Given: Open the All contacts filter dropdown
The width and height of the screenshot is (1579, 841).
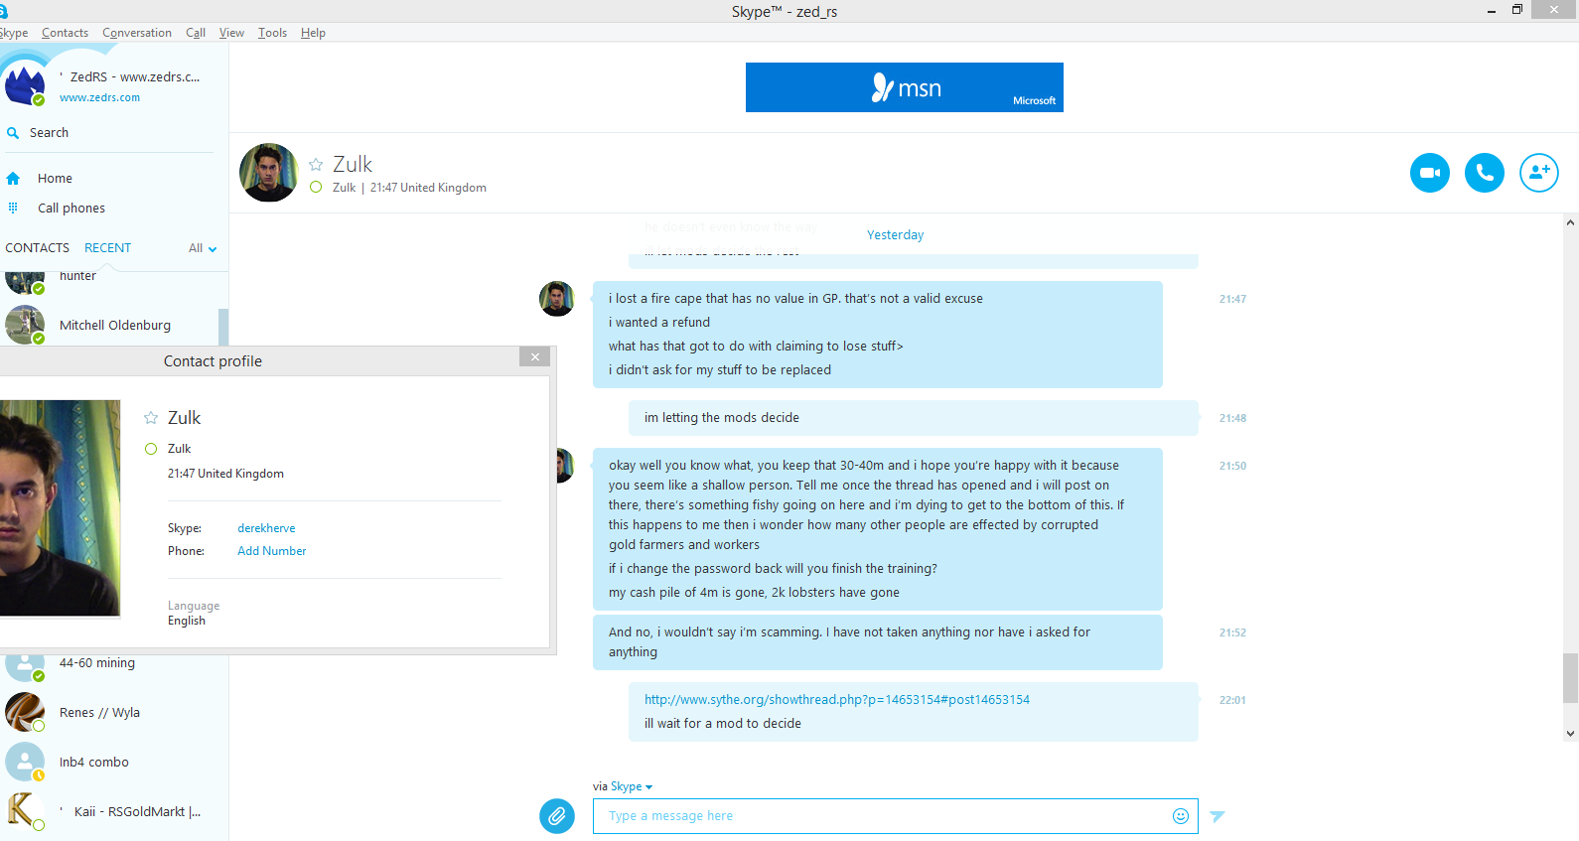Looking at the screenshot, I should click(203, 248).
